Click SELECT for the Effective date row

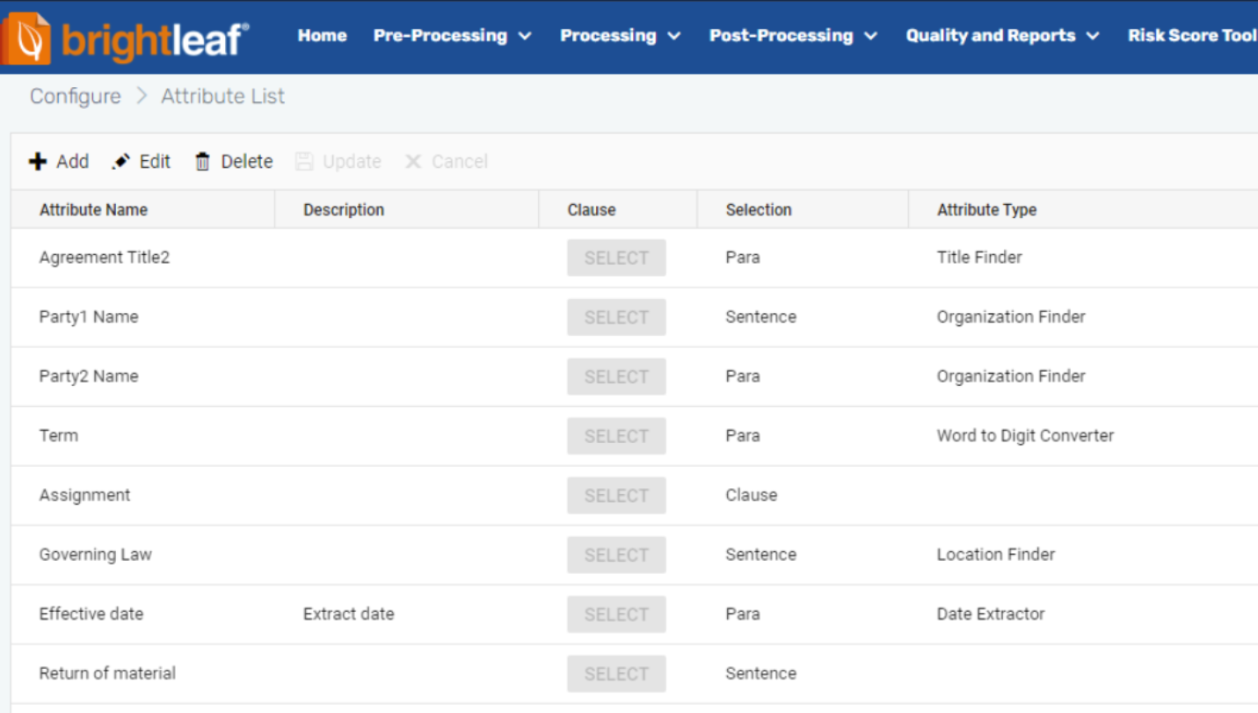[616, 614]
